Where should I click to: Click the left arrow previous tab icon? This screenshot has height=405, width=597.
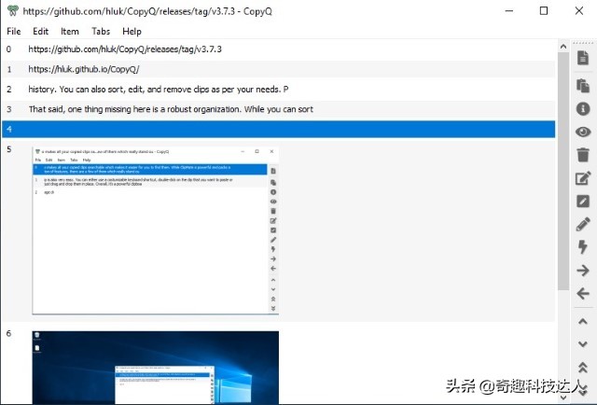[583, 294]
